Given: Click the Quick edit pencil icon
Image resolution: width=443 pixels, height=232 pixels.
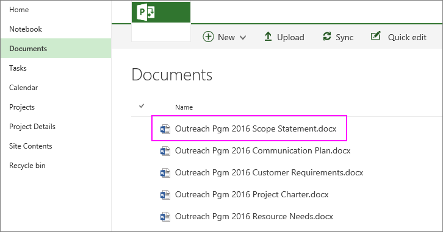Looking at the screenshot, I should click(376, 36).
